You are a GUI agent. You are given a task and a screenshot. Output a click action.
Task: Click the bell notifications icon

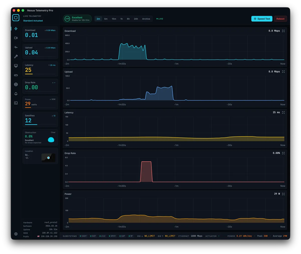click(16, 94)
